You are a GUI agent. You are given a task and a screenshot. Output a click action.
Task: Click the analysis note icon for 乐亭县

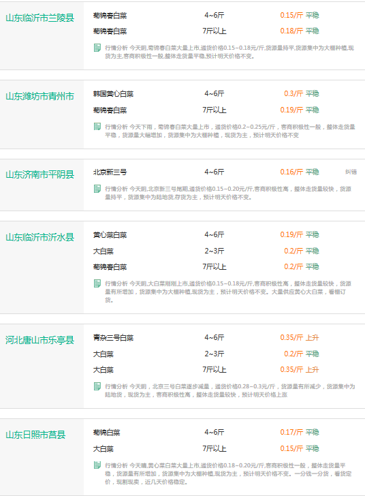[x=97, y=386]
